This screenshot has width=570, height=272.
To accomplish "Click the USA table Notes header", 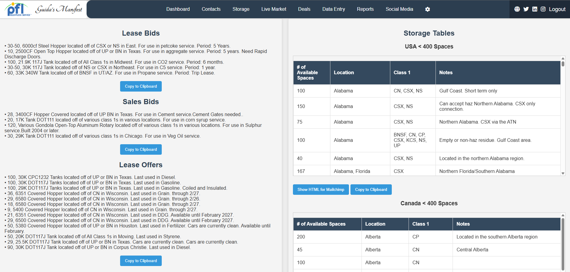I will coord(498,73).
